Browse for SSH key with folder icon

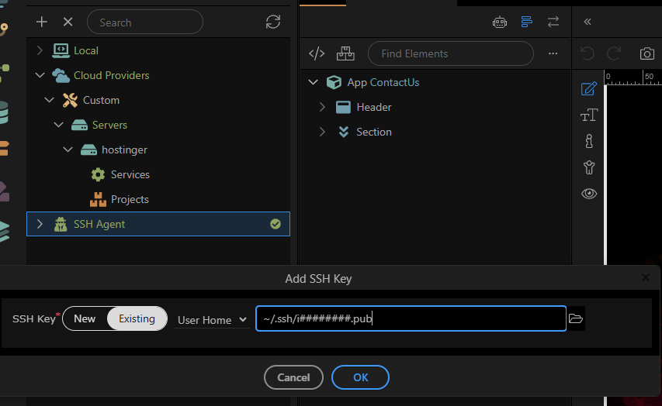click(575, 318)
